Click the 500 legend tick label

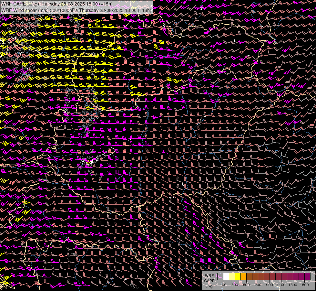pos(246,285)
